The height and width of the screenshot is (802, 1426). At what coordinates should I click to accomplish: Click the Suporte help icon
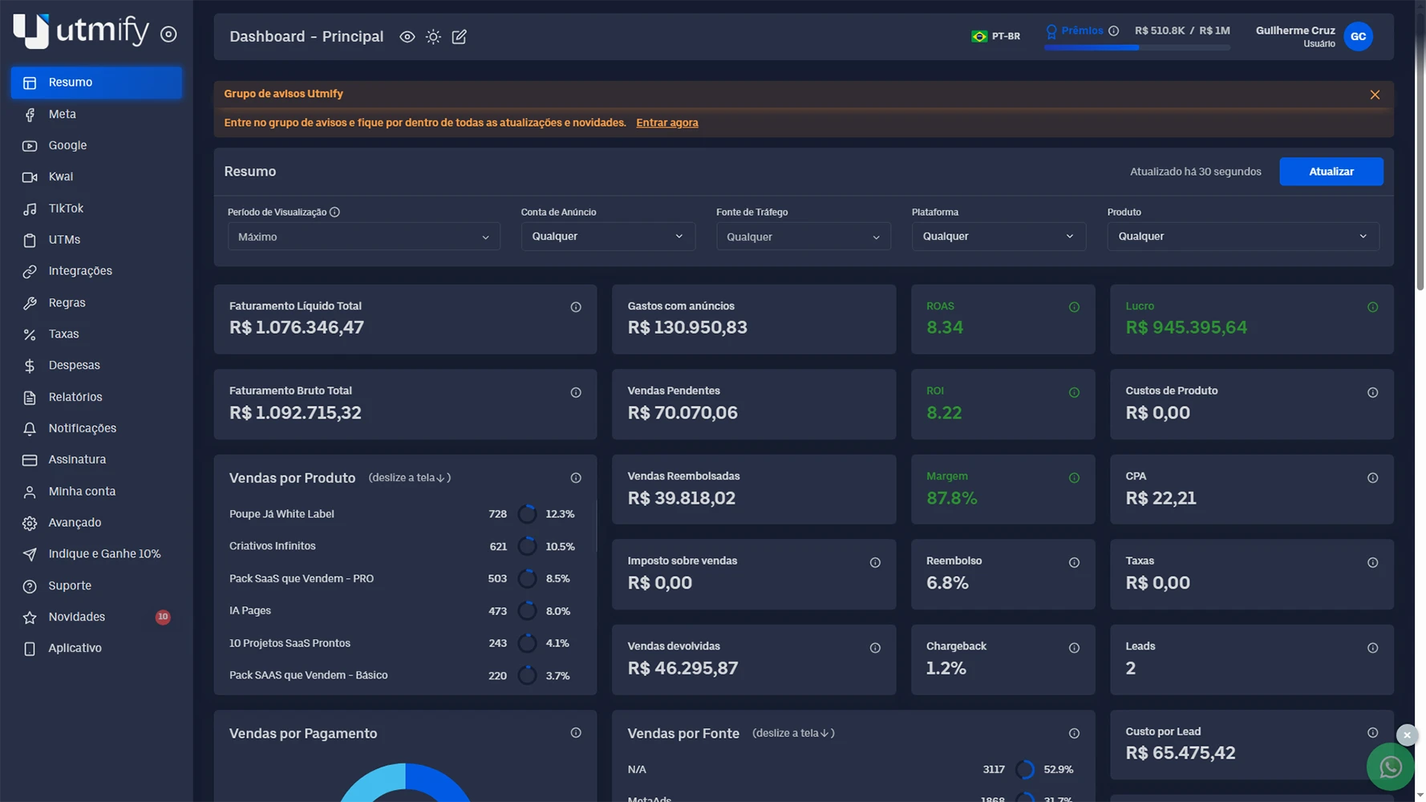(30, 586)
